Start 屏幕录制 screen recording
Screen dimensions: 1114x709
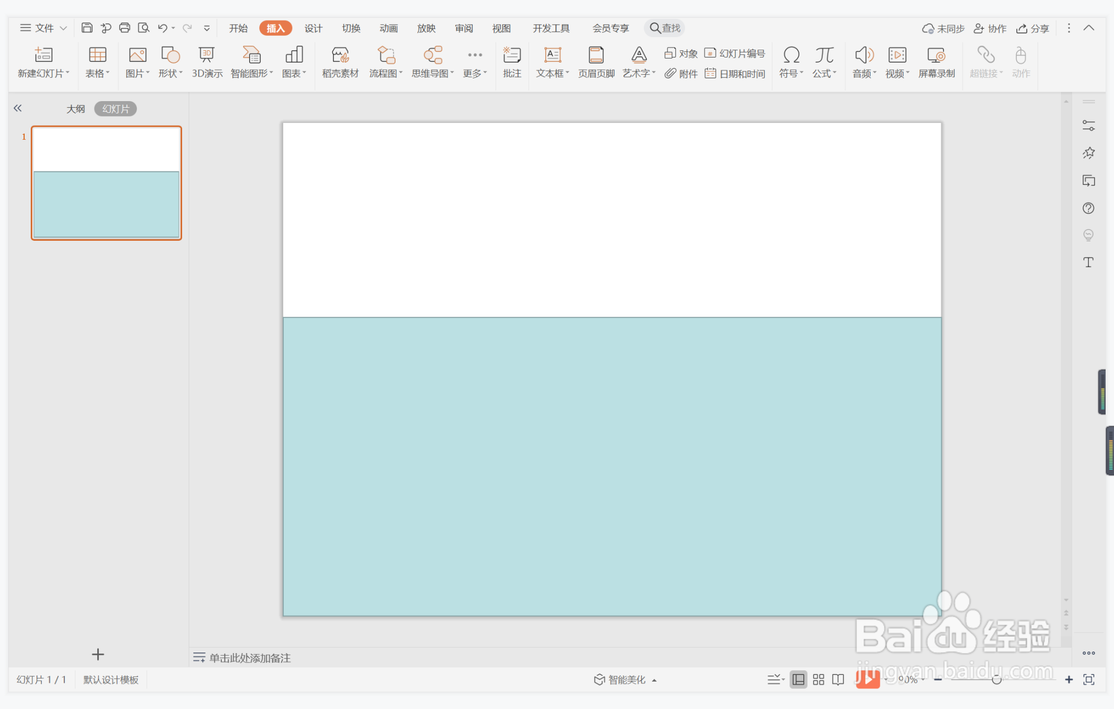pos(936,62)
